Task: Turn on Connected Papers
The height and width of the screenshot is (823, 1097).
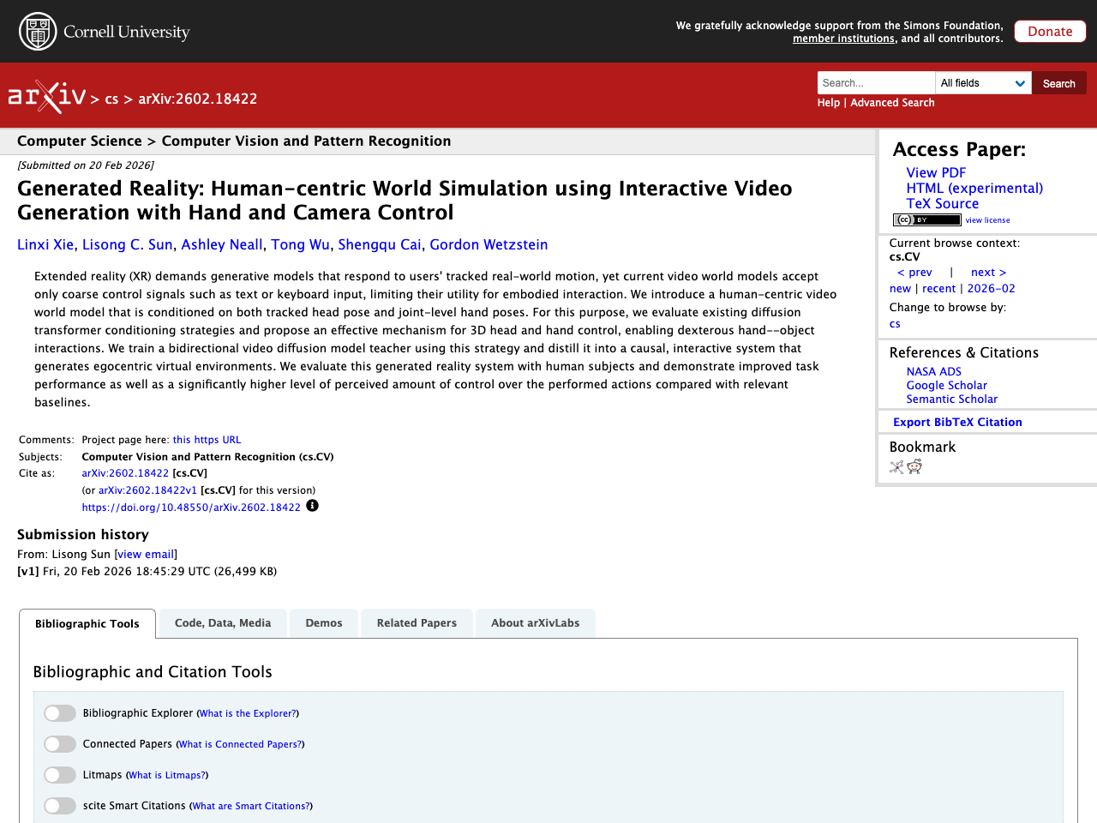Action: click(60, 743)
